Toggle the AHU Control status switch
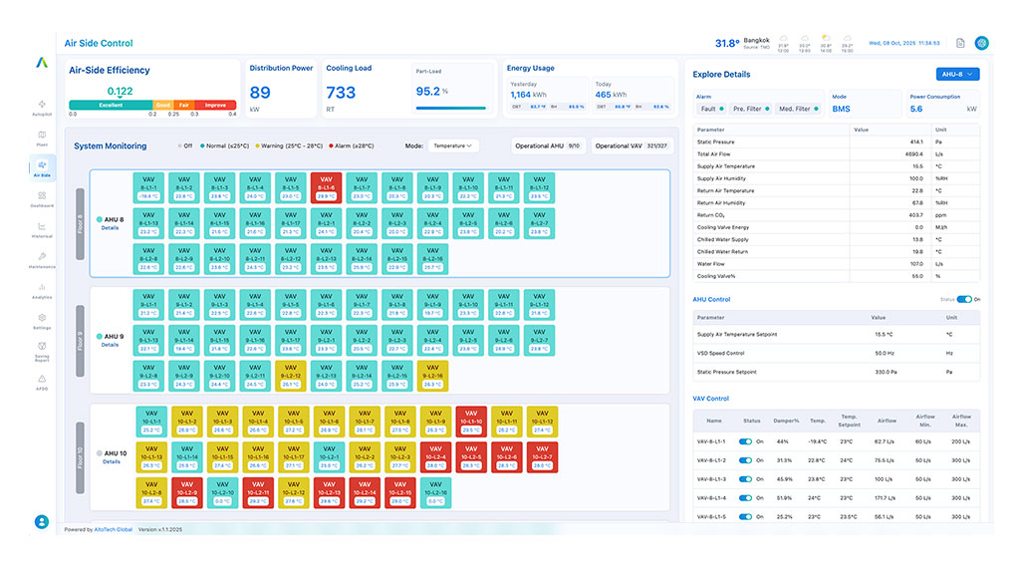Screen dimensions: 1020x568 click(963, 299)
